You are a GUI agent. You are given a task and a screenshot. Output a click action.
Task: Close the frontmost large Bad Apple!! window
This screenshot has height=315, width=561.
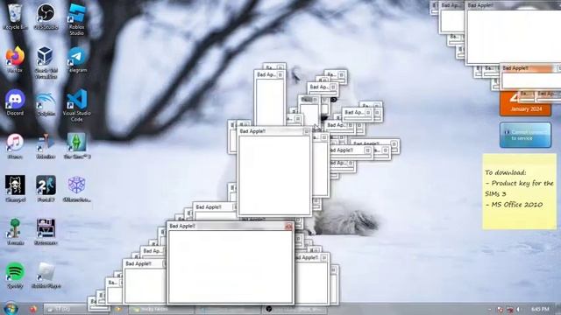pos(288,227)
